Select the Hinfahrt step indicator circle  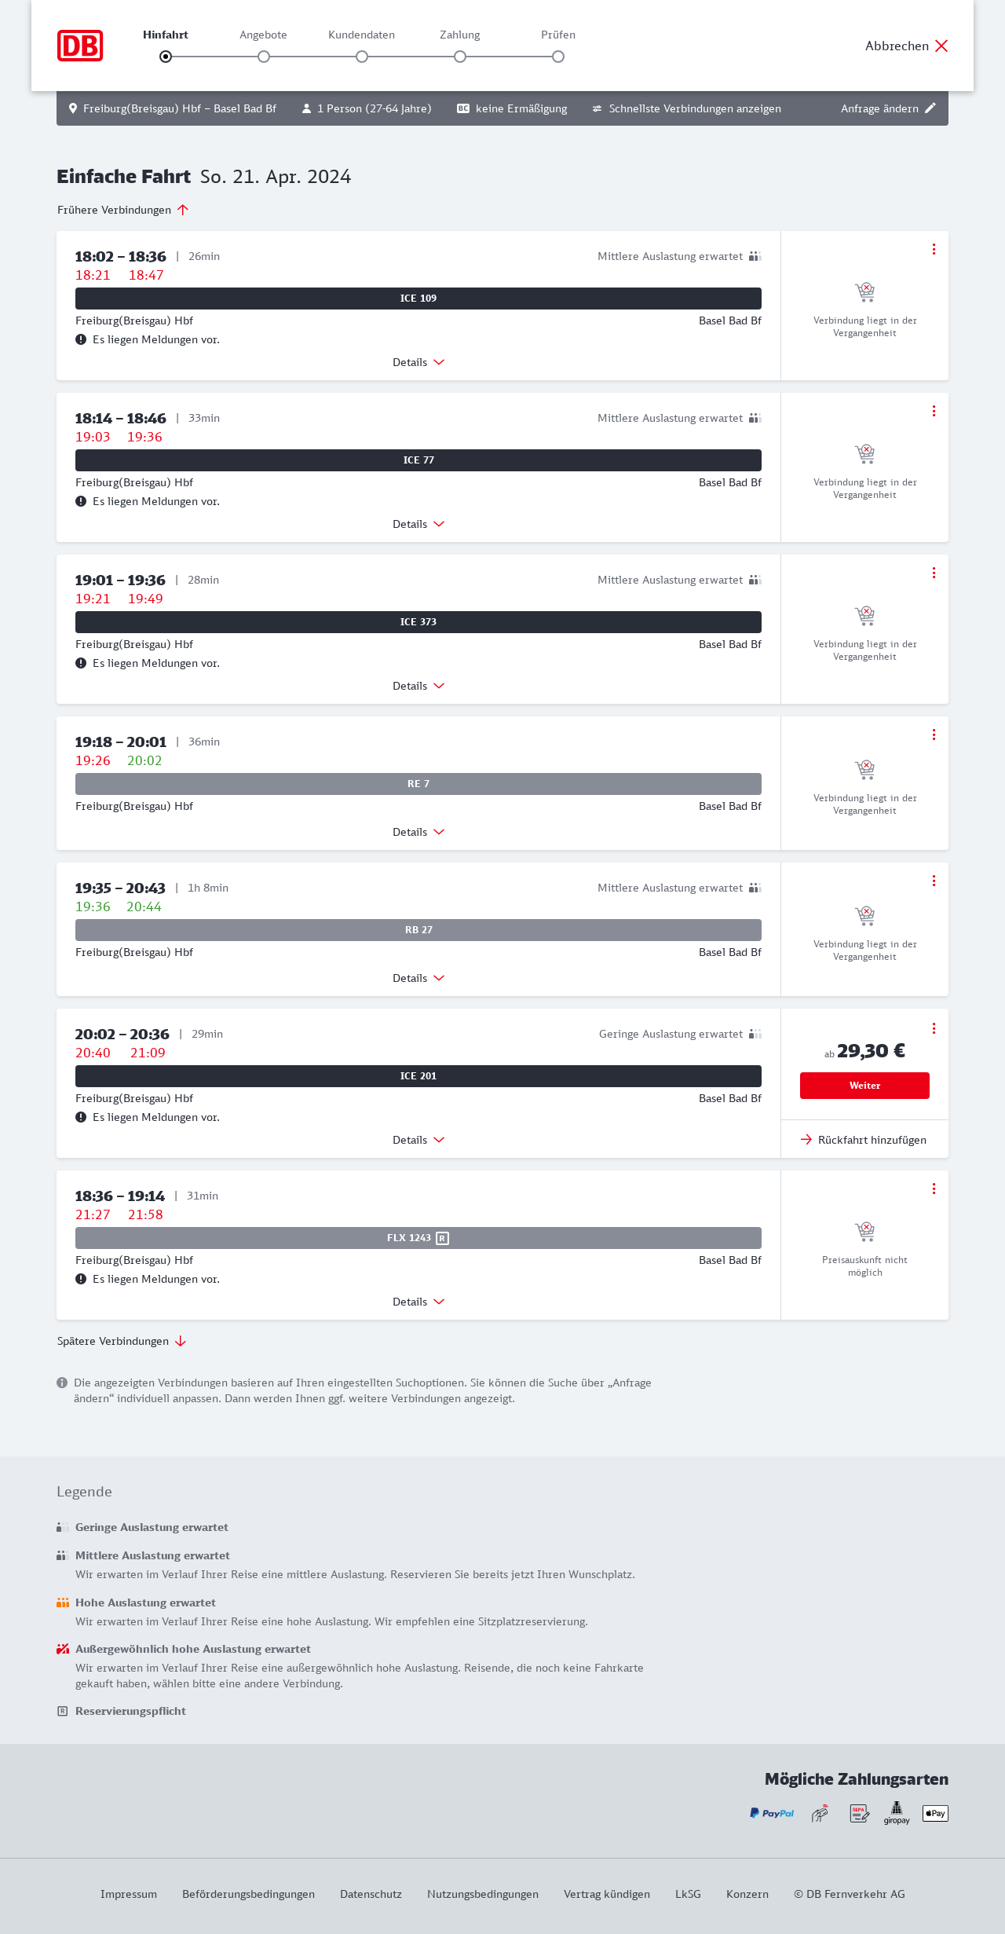(166, 57)
